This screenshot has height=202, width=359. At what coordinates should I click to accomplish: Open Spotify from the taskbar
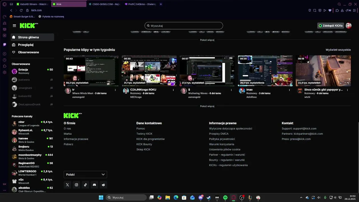click(225, 198)
